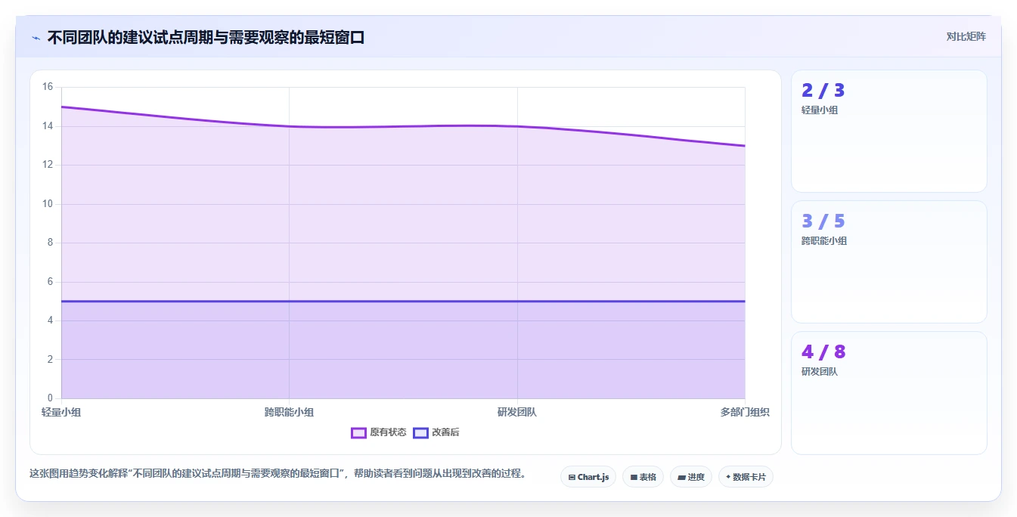This screenshot has height=517, width=1017.
Task: Open the 研发团队 4 / 8 card
Action: click(x=889, y=393)
